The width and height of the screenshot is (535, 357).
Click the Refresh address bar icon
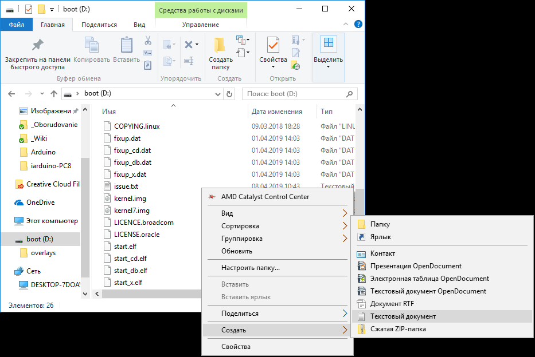(x=229, y=94)
